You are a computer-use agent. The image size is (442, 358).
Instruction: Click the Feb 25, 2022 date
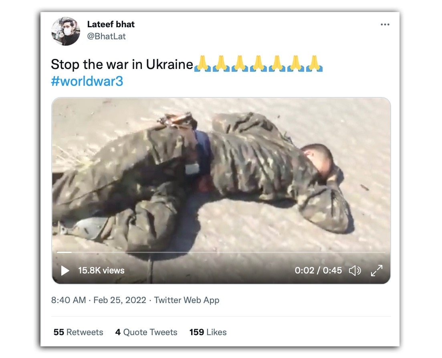click(120, 300)
